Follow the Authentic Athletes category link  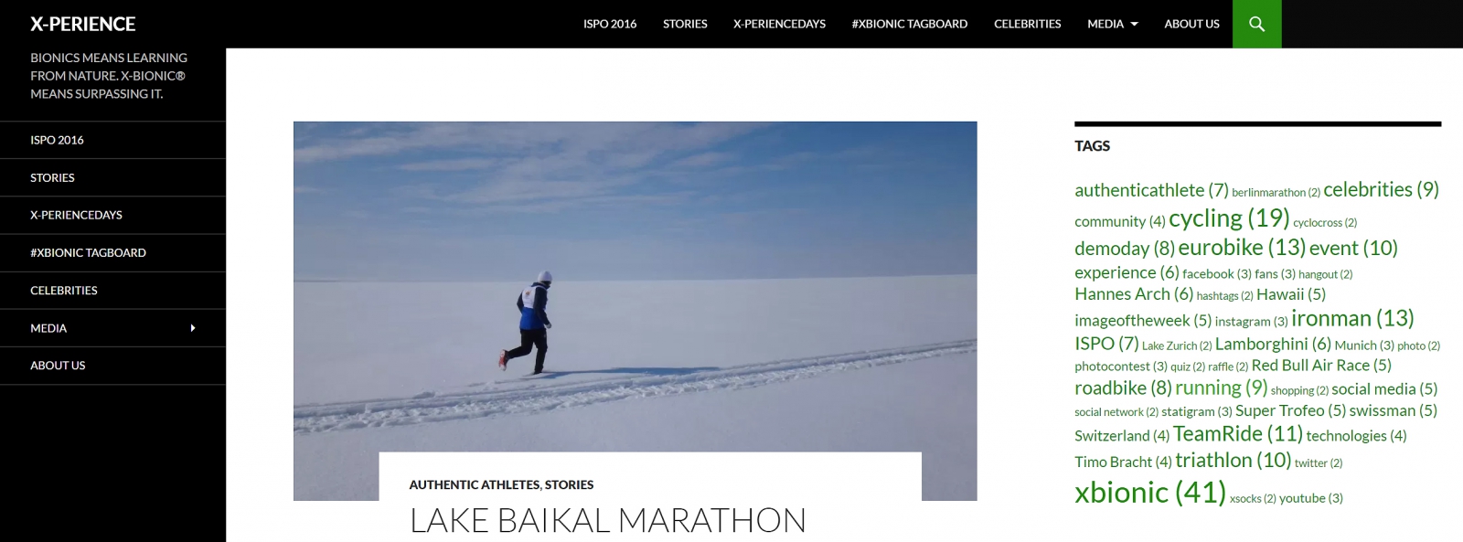tap(475, 484)
